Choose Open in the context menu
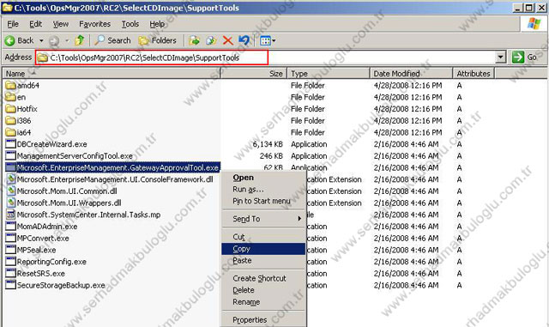 tap(263, 178)
